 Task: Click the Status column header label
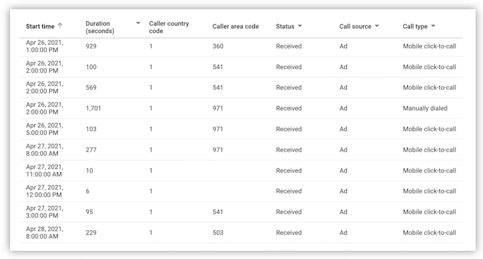pyautogui.click(x=285, y=26)
